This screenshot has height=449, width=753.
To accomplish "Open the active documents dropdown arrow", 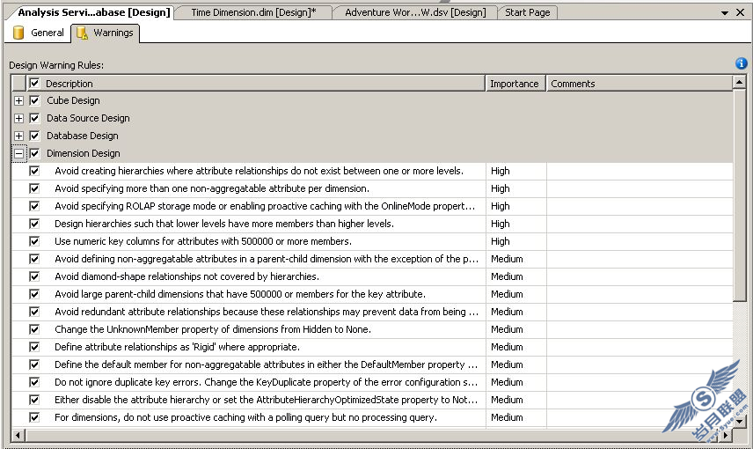I will (x=725, y=13).
